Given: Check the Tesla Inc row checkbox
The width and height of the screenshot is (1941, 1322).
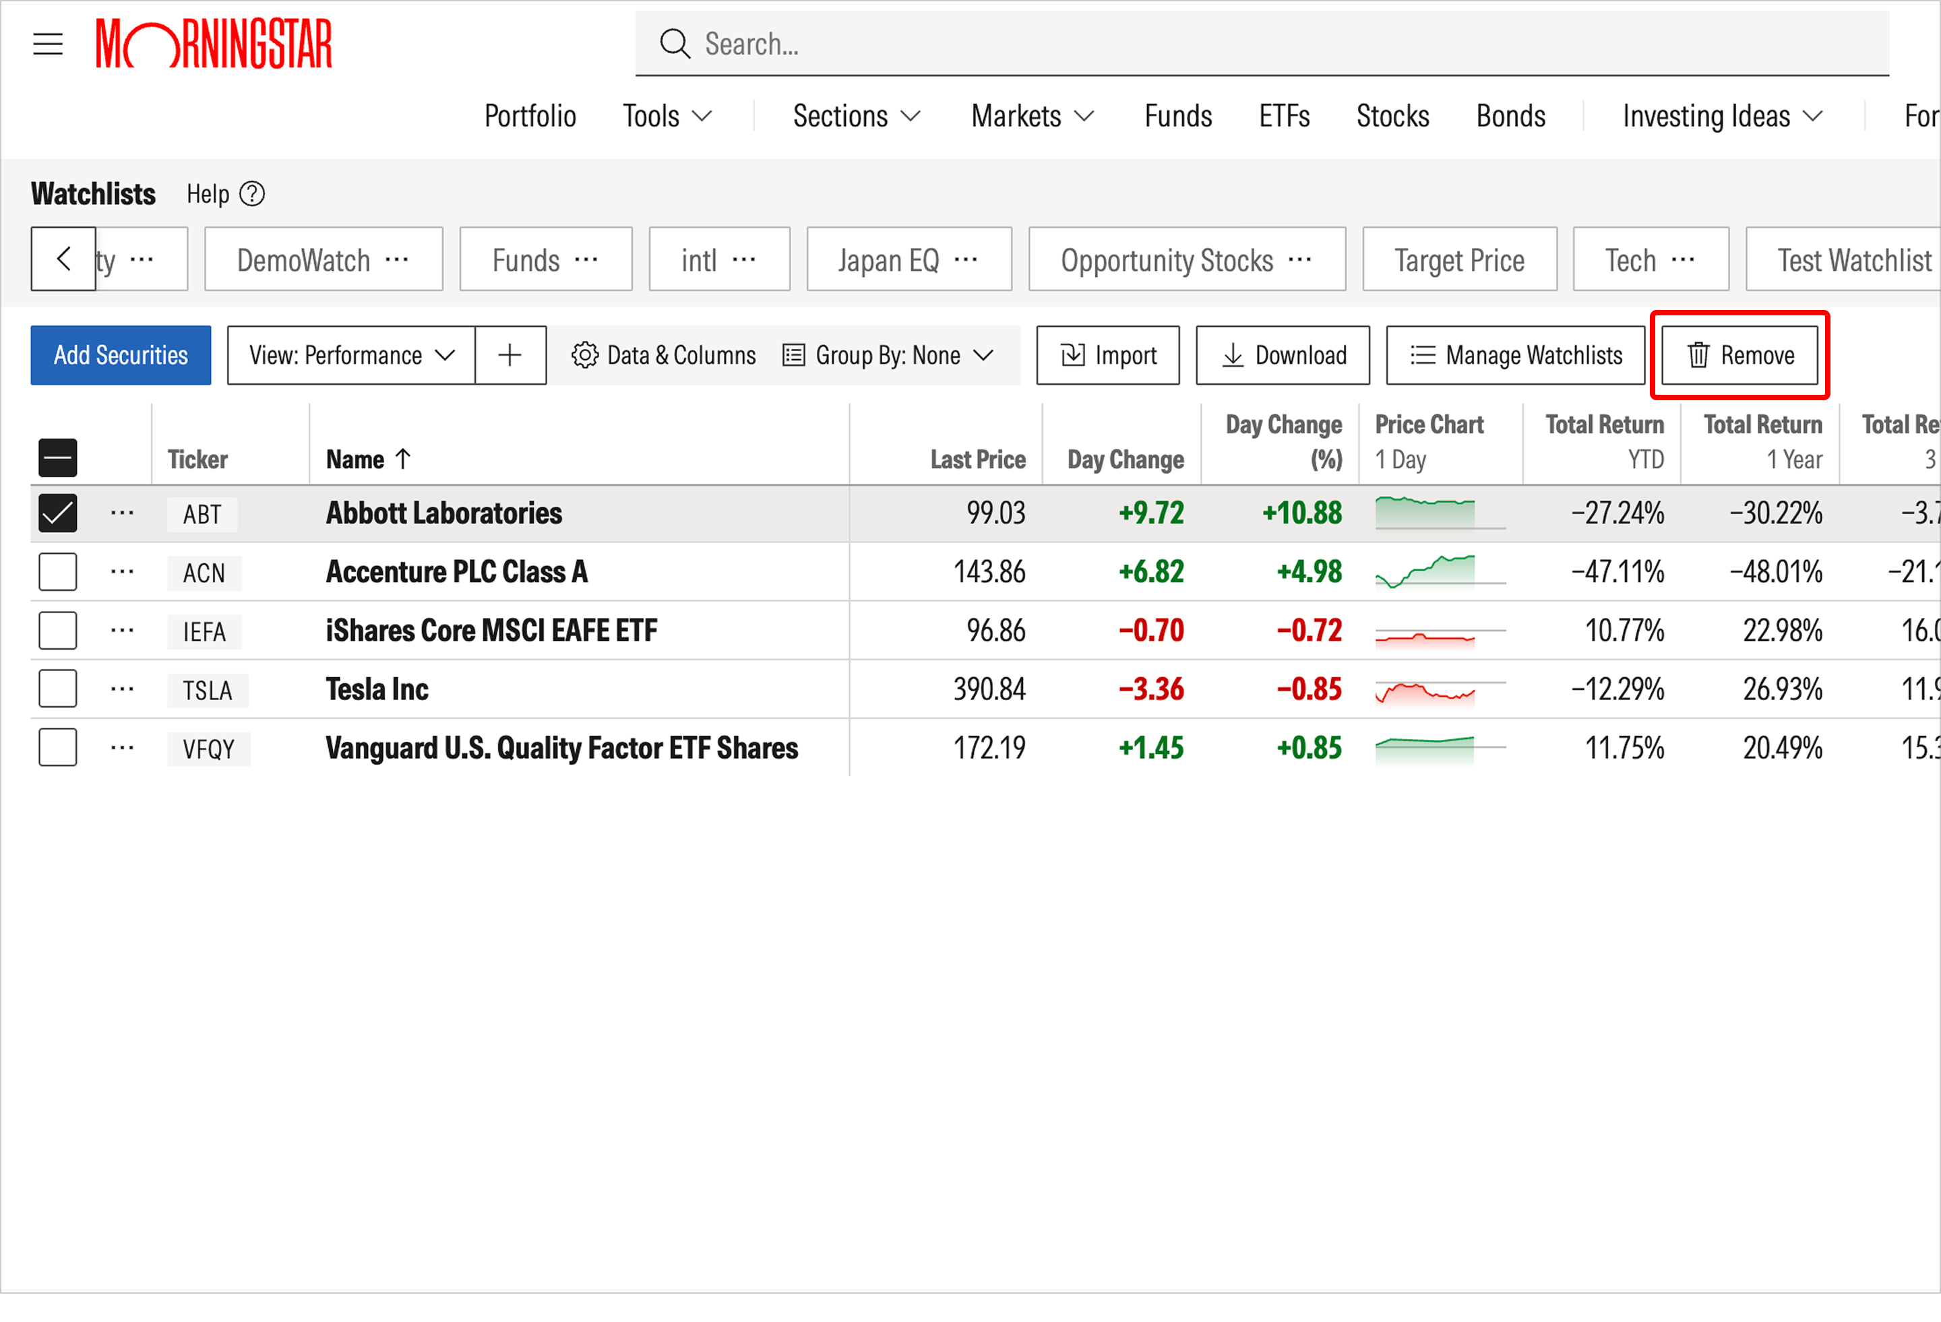Looking at the screenshot, I should 58,689.
